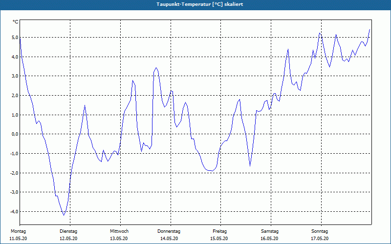391x244 pixels.
Task: Select the 15.05.20 date label
Action: coord(219,239)
